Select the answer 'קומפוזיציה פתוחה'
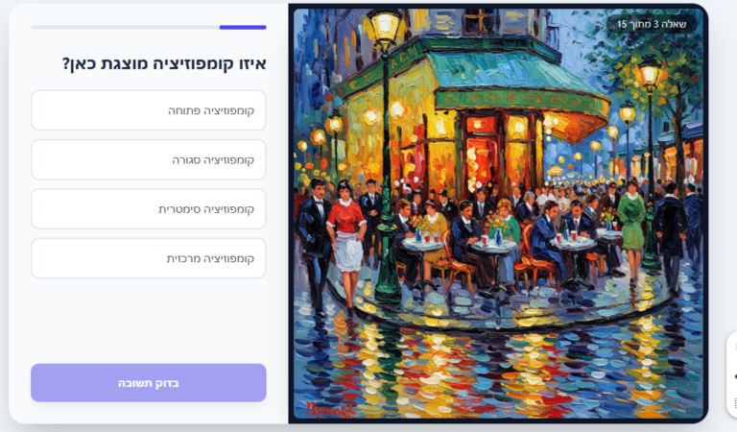 pyautogui.click(x=149, y=110)
